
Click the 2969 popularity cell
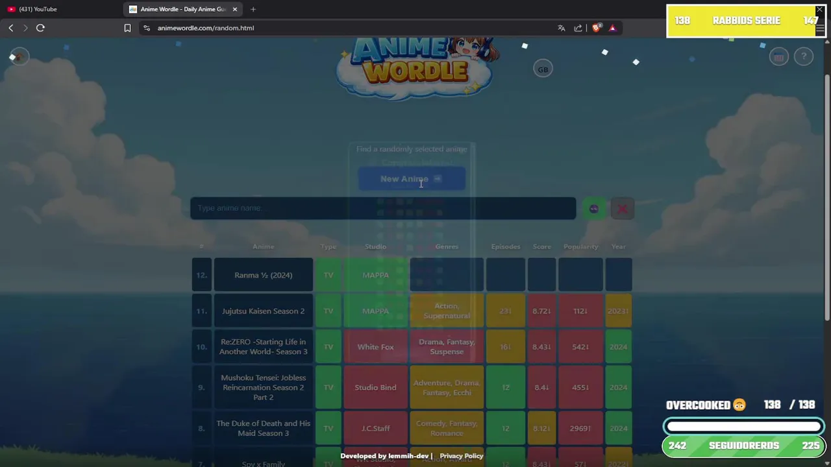(x=581, y=428)
